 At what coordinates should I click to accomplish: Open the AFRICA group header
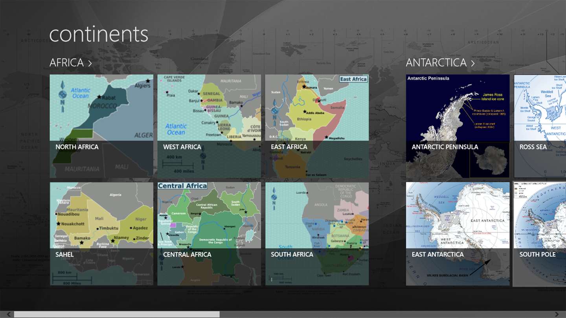click(x=71, y=62)
